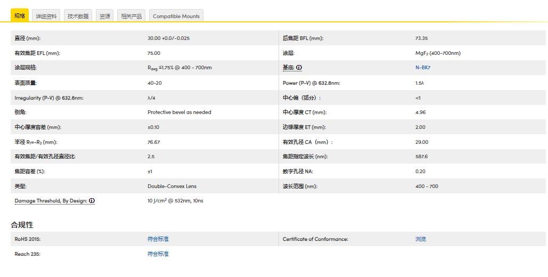Click the Irregularity (P-V) @ 632.8nm label
548x277 pixels.
pos(49,97)
